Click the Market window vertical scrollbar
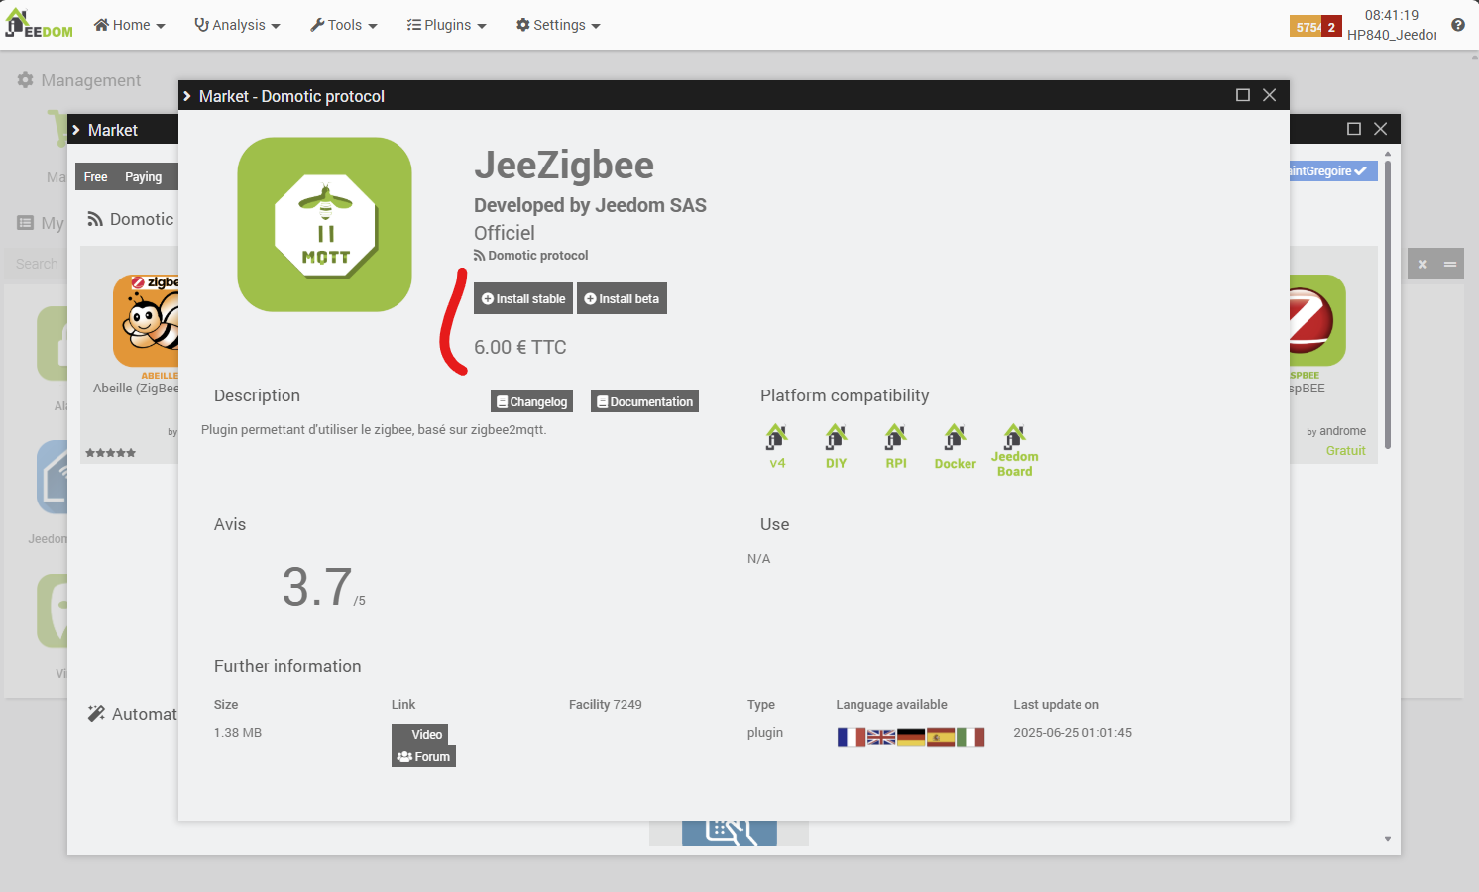This screenshot has width=1479, height=892. tap(1388, 303)
